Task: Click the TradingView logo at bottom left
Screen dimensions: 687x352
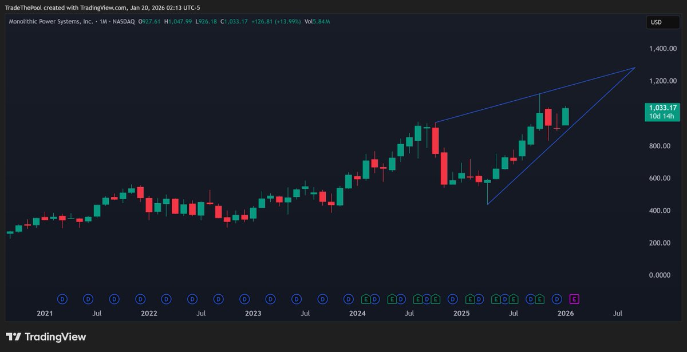Action: pos(46,337)
